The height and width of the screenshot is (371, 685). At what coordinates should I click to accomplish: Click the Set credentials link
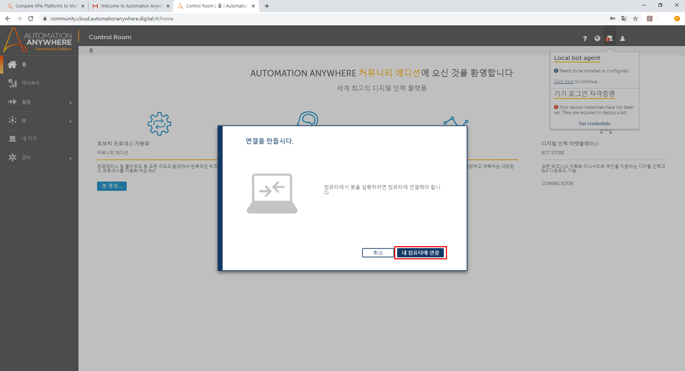pos(594,124)
